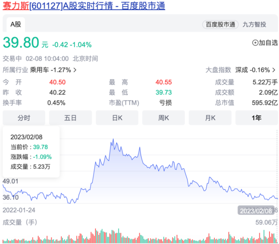Add stock via 加自选 plus icon
279x244 pixels.
tap(255, 43)
